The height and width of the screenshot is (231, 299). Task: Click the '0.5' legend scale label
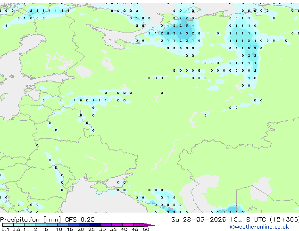[16, 229]
